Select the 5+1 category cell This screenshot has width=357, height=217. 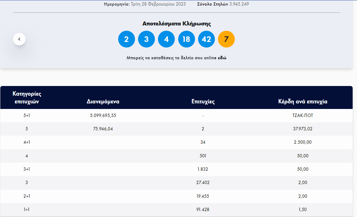(x=27, y=115)
